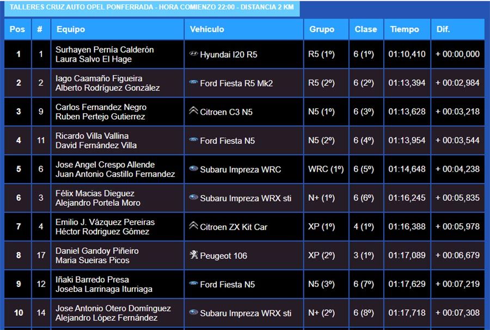Click the Clase column header
The width and height of the screenshot is (490, 330).
(366, 29)
